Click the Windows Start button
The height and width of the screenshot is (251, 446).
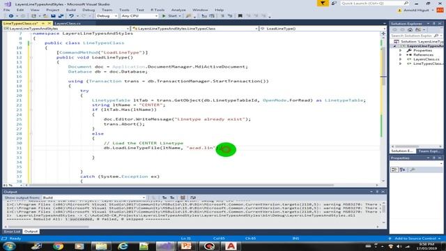click(x=9, y=246)
